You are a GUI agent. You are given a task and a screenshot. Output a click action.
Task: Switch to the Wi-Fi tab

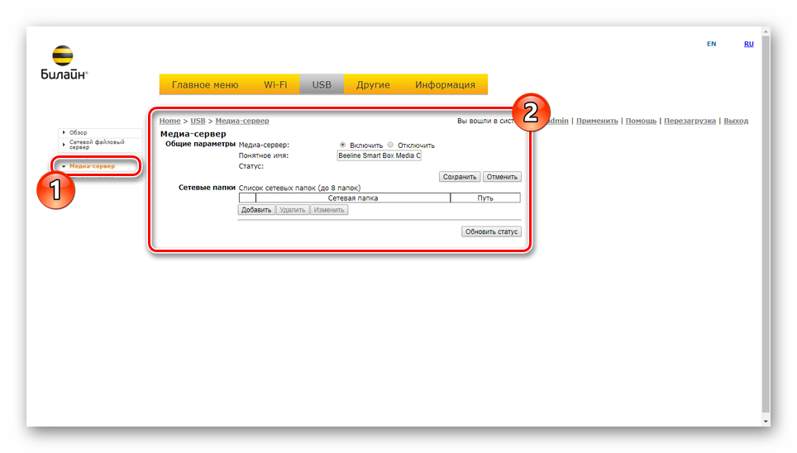point(275,84)
